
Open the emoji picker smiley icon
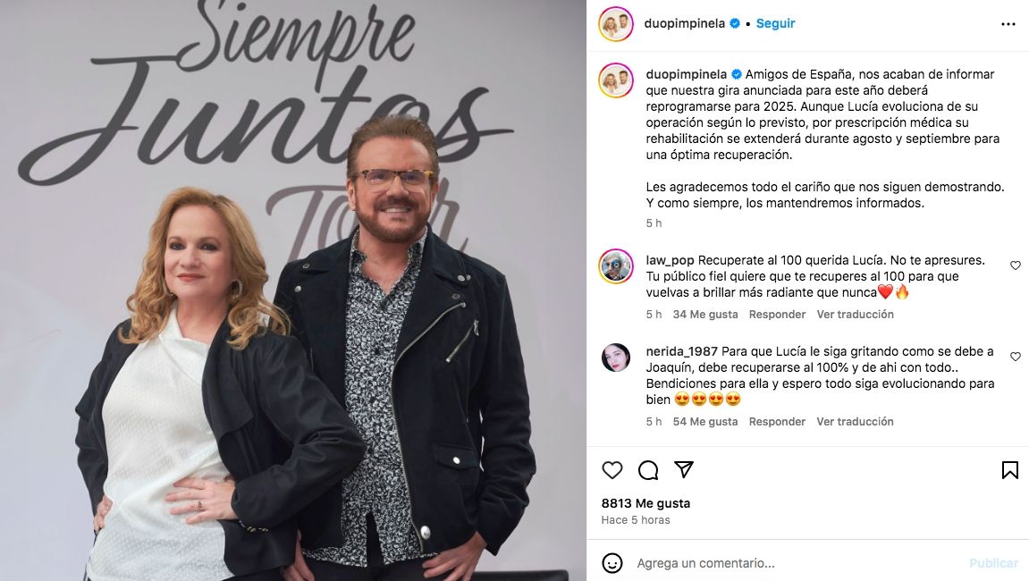tap(611, 563)
